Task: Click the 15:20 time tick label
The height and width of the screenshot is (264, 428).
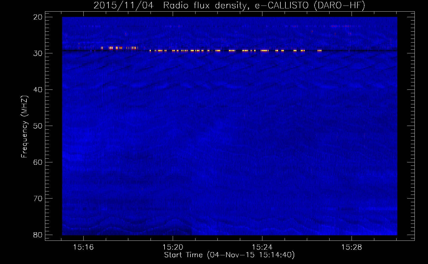Action: click(173, 247)
